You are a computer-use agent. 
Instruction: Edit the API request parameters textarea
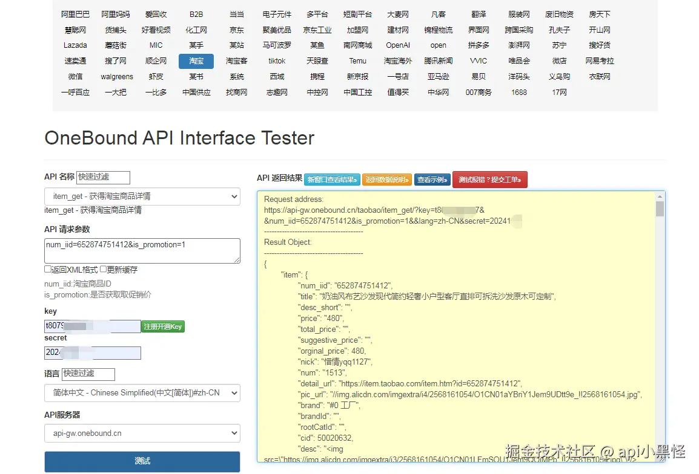tap(142, 250)
